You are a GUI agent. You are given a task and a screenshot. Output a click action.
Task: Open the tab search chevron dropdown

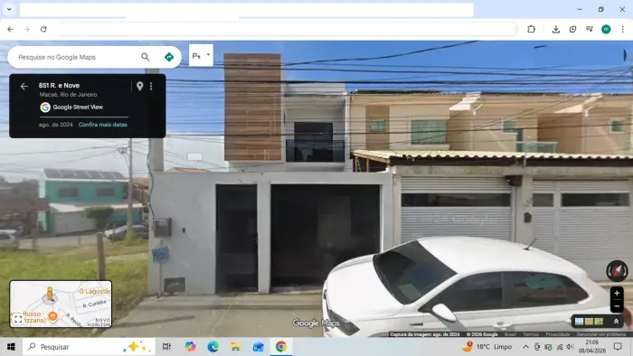(9, 9)
